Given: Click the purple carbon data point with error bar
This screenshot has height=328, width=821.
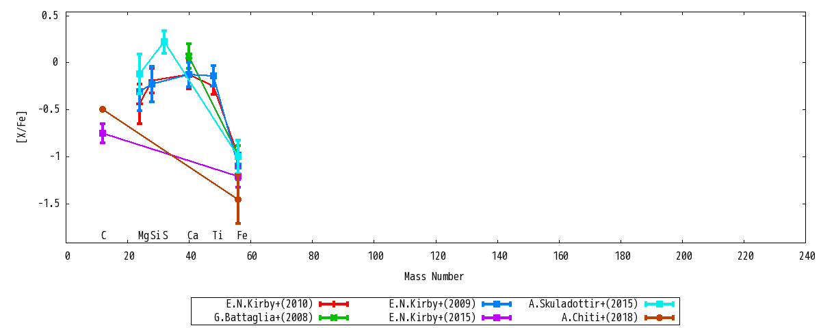Looking at the screenshot, I should 103,133.
